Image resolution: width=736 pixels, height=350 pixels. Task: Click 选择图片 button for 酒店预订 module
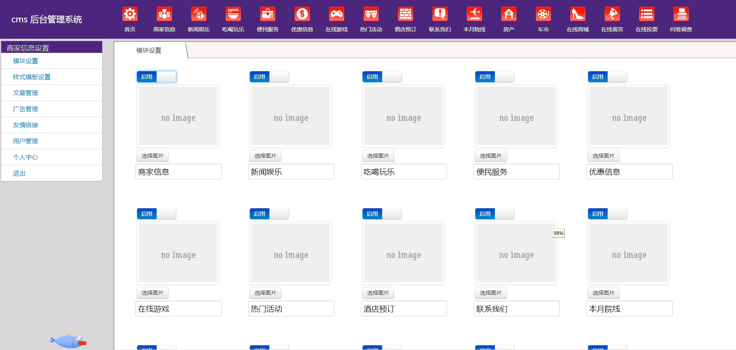tap(378, 293)
